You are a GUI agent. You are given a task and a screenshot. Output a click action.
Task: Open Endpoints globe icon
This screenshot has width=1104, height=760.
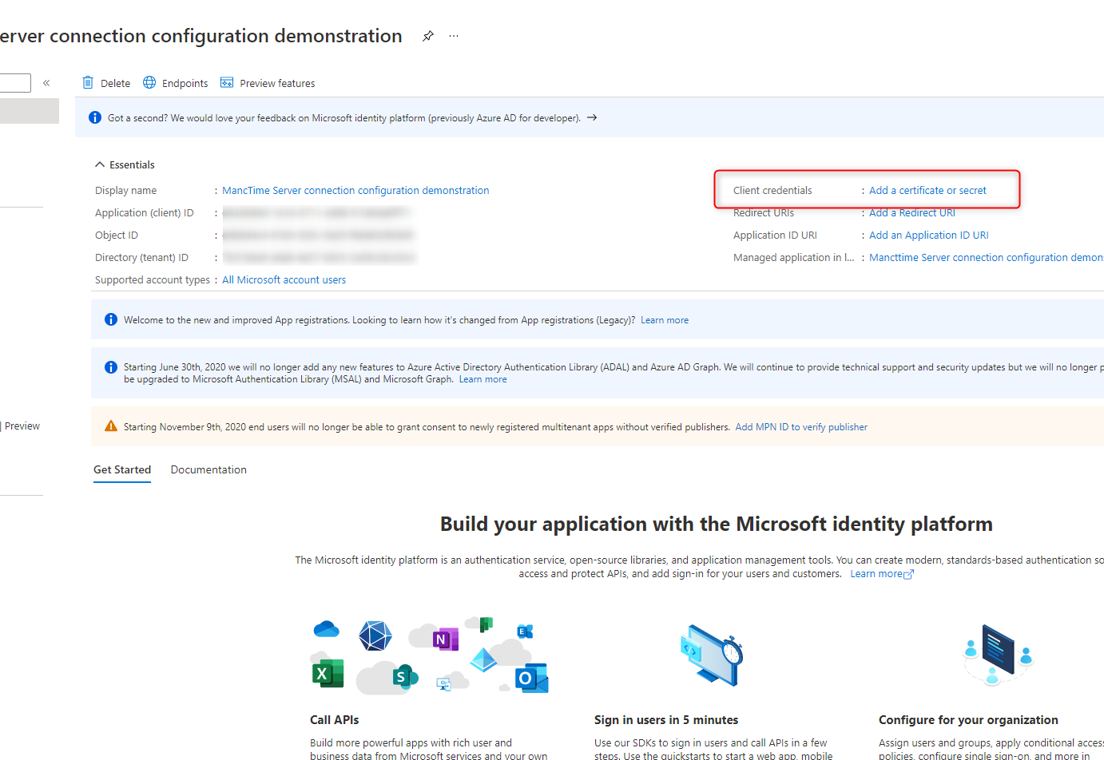point(149,83)
